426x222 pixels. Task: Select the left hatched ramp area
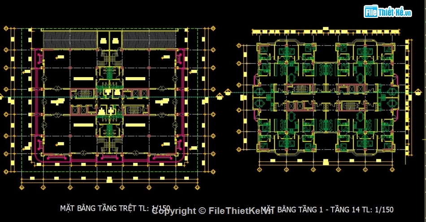coord(69,39)
